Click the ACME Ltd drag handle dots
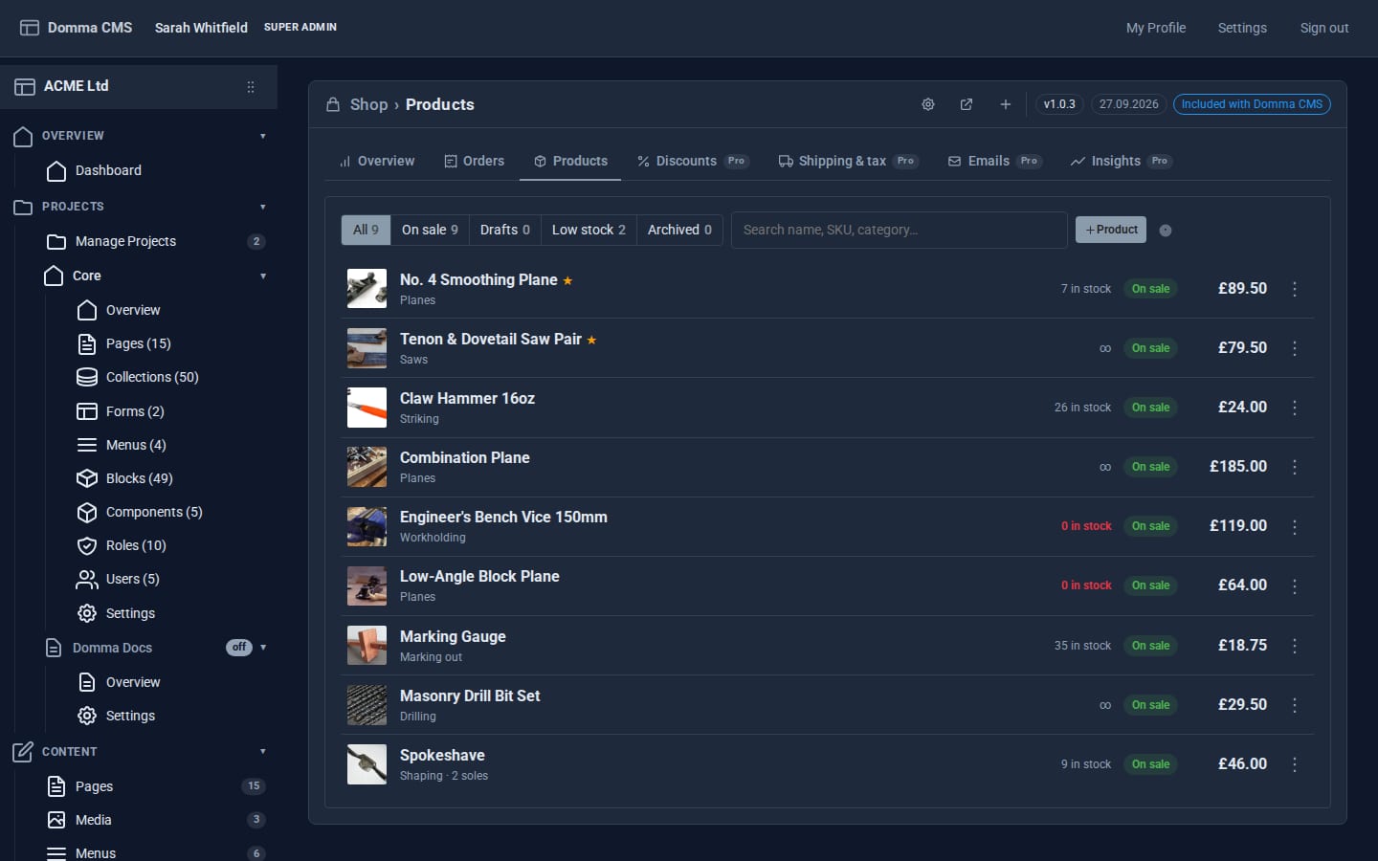 point(251,87)
